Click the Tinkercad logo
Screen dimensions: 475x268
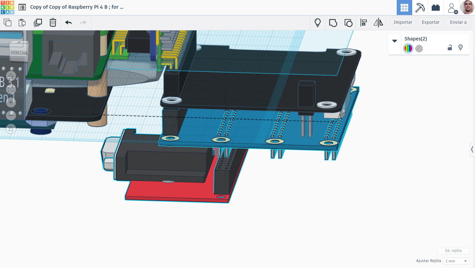tap(7, 7)
